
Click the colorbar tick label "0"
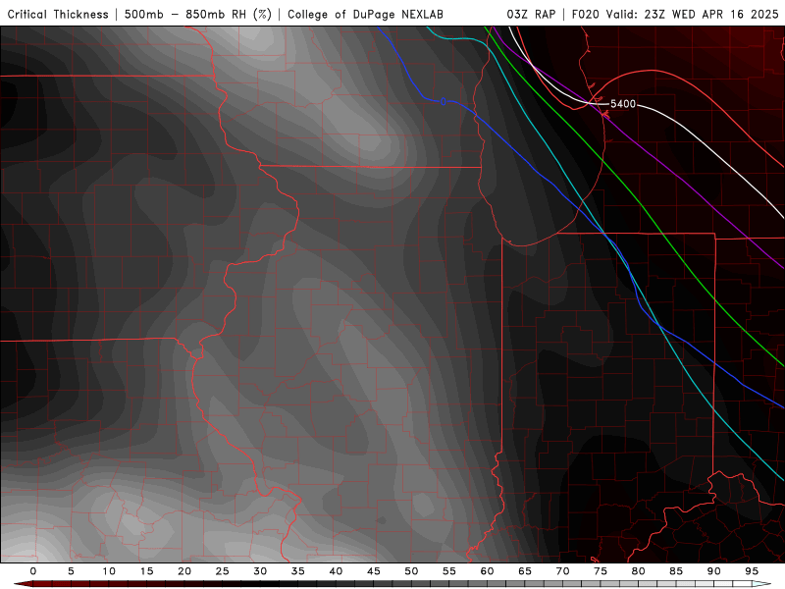(33, 571)
